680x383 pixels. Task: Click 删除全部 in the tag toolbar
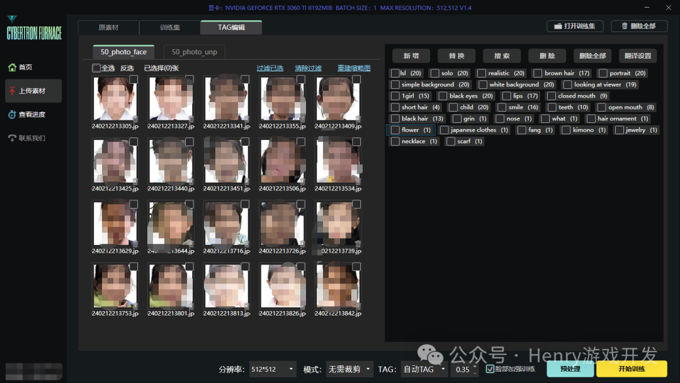(592, 55)
